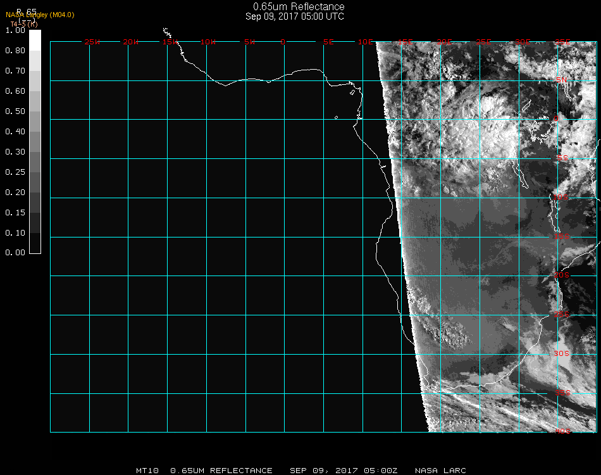Click the "NASA LARC" footer text

(440, 471)
